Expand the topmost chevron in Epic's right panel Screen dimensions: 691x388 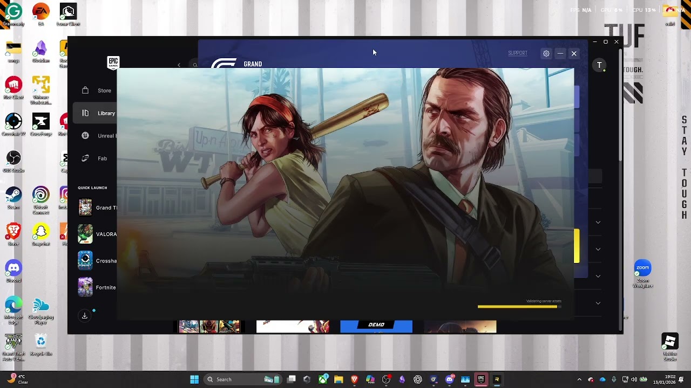(x=598, y=222)
